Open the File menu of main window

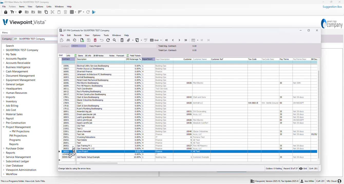point(4,6)
